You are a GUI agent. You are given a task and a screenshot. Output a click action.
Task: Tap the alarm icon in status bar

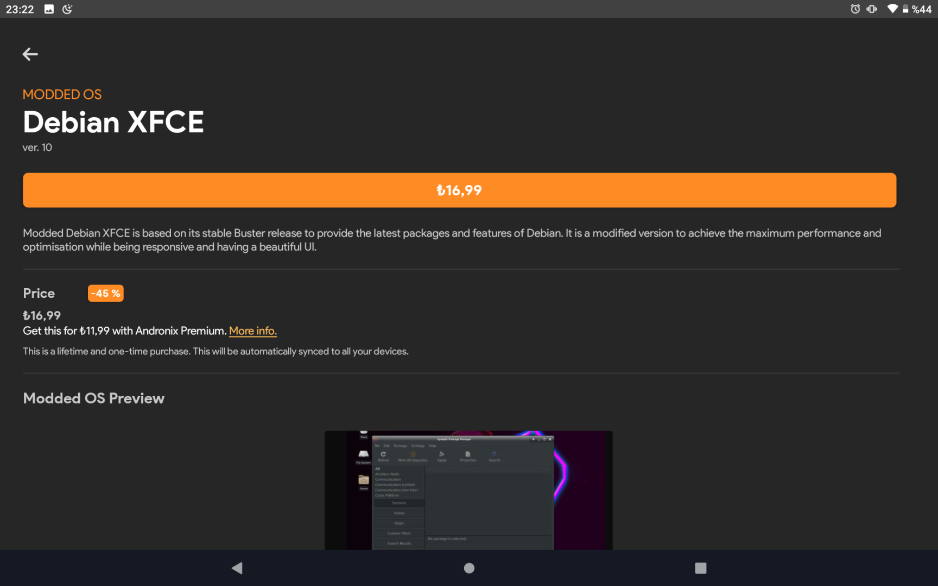pyautogui.click(x=855, y=9)
